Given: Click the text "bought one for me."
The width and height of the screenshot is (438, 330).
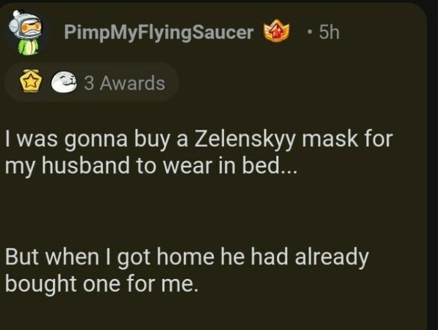Looking at the screenshot, I should click(x=100, y=283).
